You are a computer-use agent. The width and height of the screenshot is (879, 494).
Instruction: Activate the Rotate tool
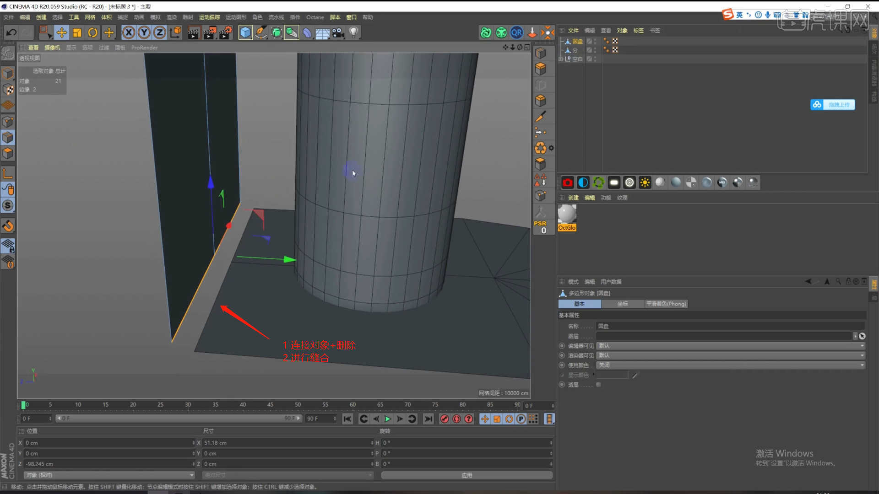pos(92,32)
